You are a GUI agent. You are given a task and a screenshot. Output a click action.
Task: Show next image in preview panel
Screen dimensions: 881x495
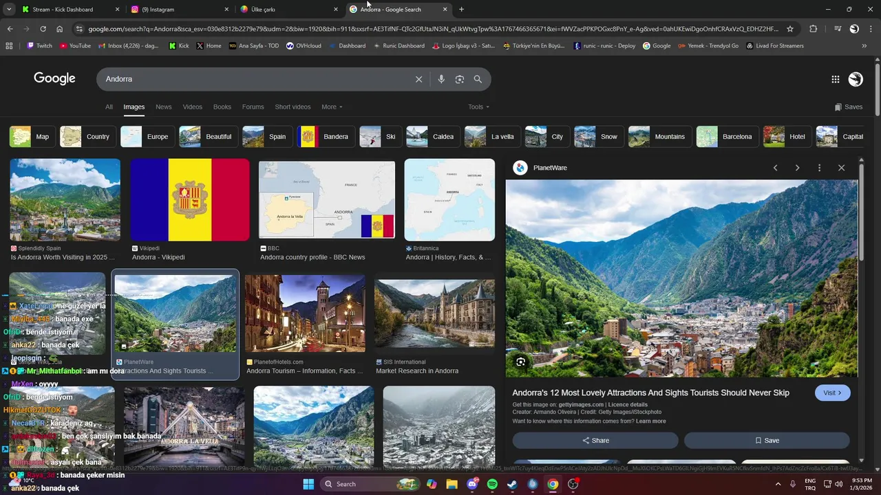tap(797, 168)
